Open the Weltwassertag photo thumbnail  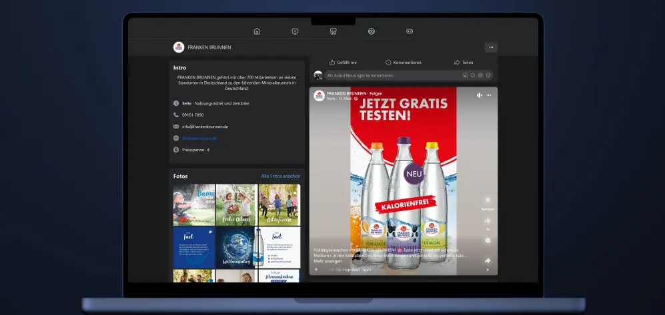coord(236,247)
